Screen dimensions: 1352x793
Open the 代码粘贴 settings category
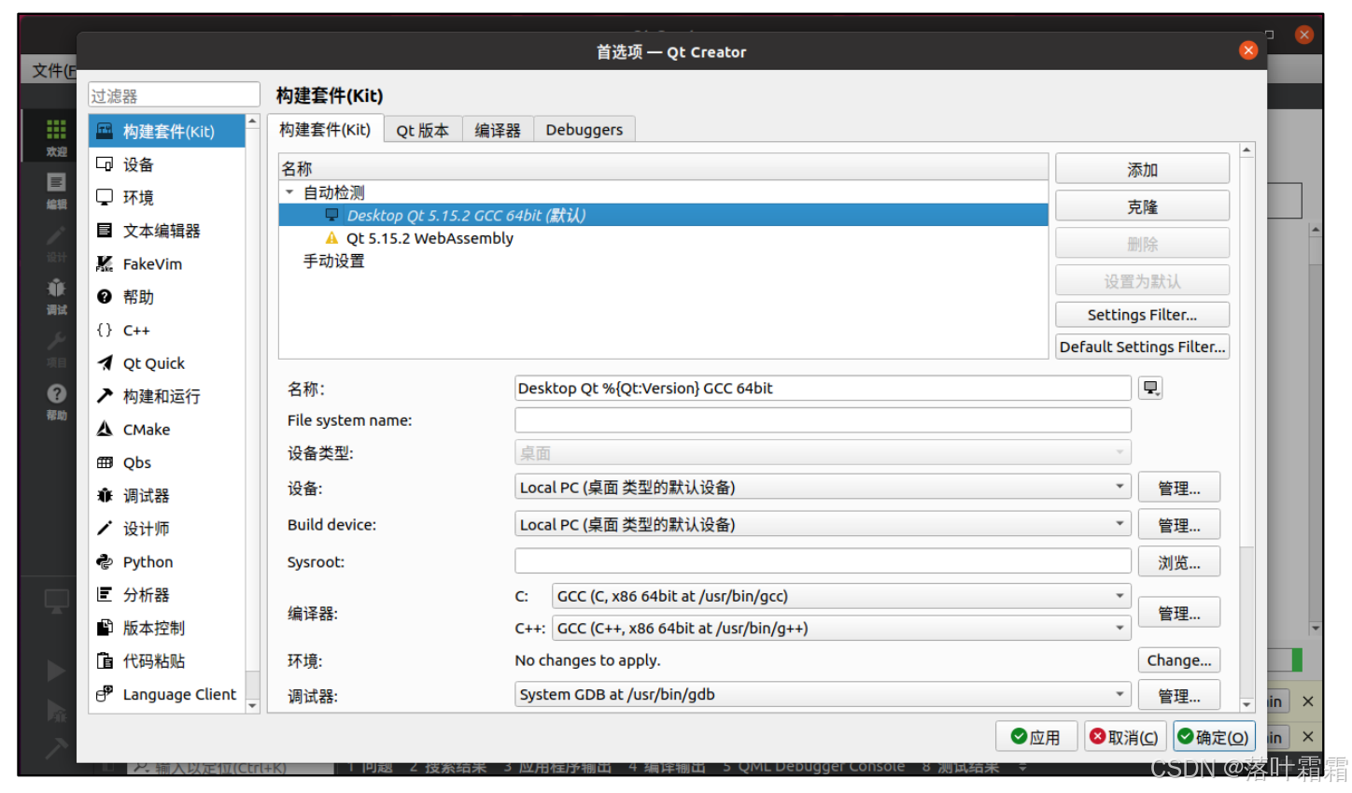[x=167, y=661]
